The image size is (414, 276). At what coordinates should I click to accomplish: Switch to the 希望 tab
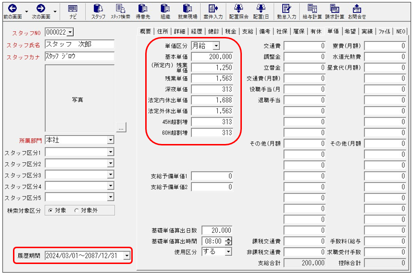point(350,31)
